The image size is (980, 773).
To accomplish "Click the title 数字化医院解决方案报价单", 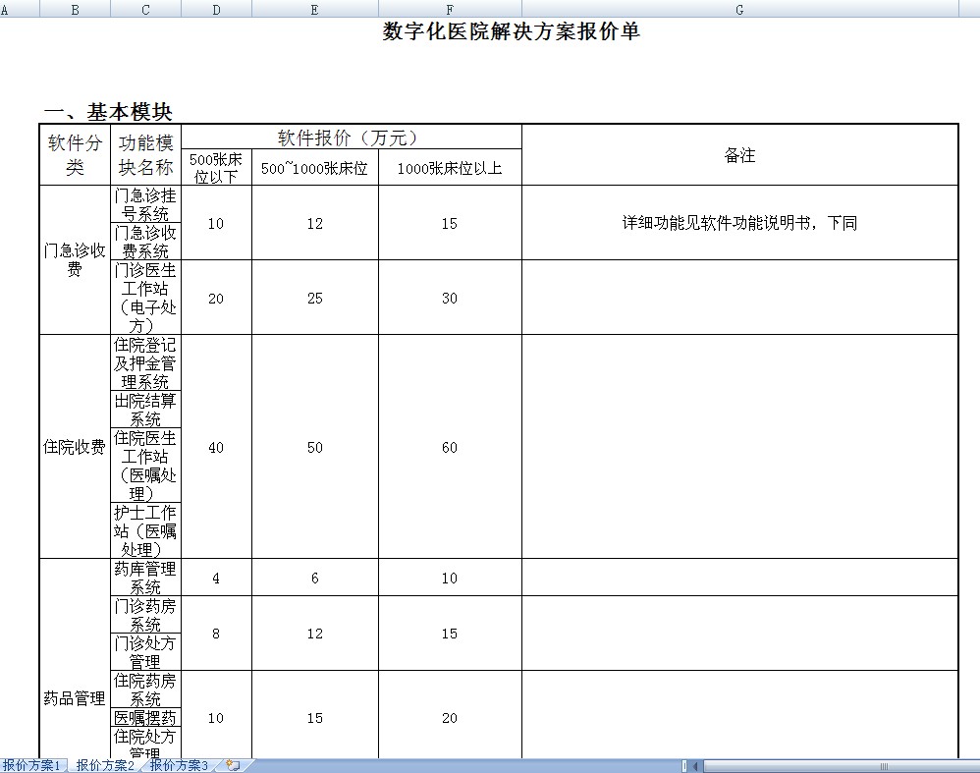I will pyautogui.click(x=511, y=31).
